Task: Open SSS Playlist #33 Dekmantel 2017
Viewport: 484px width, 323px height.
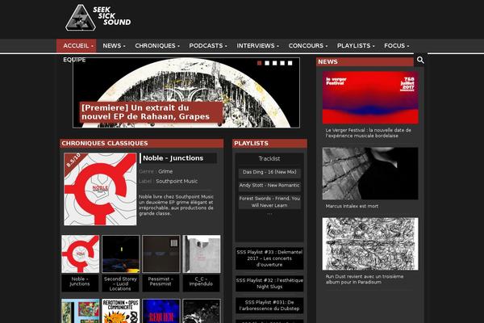Action: pyautogui.click(x=269, y=258)
